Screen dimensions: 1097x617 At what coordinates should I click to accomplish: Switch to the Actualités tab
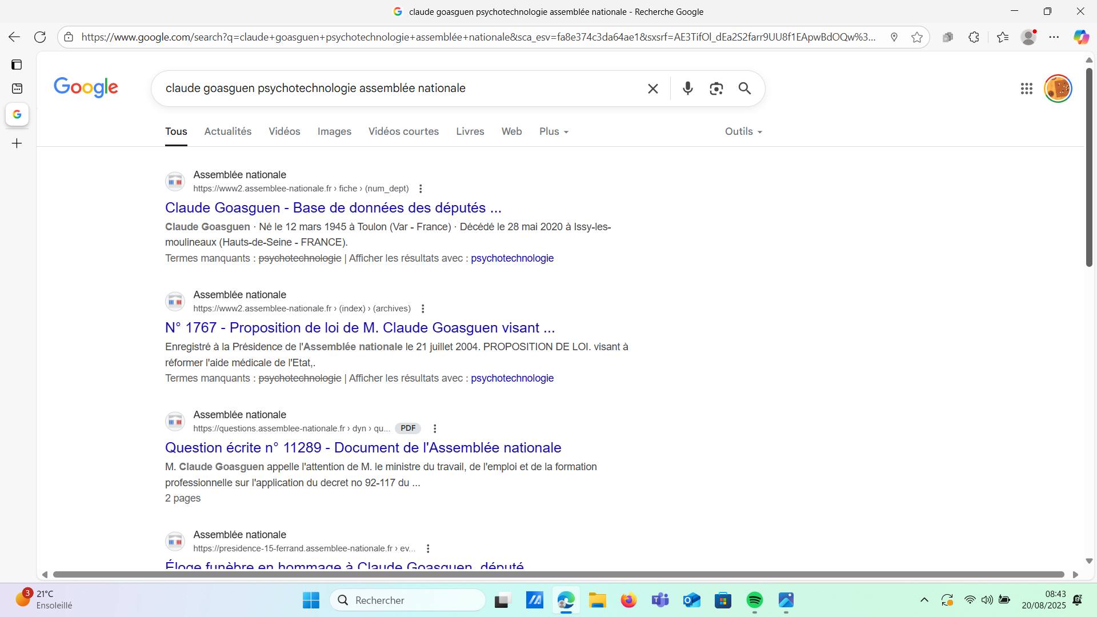click(x=227, y=131)
